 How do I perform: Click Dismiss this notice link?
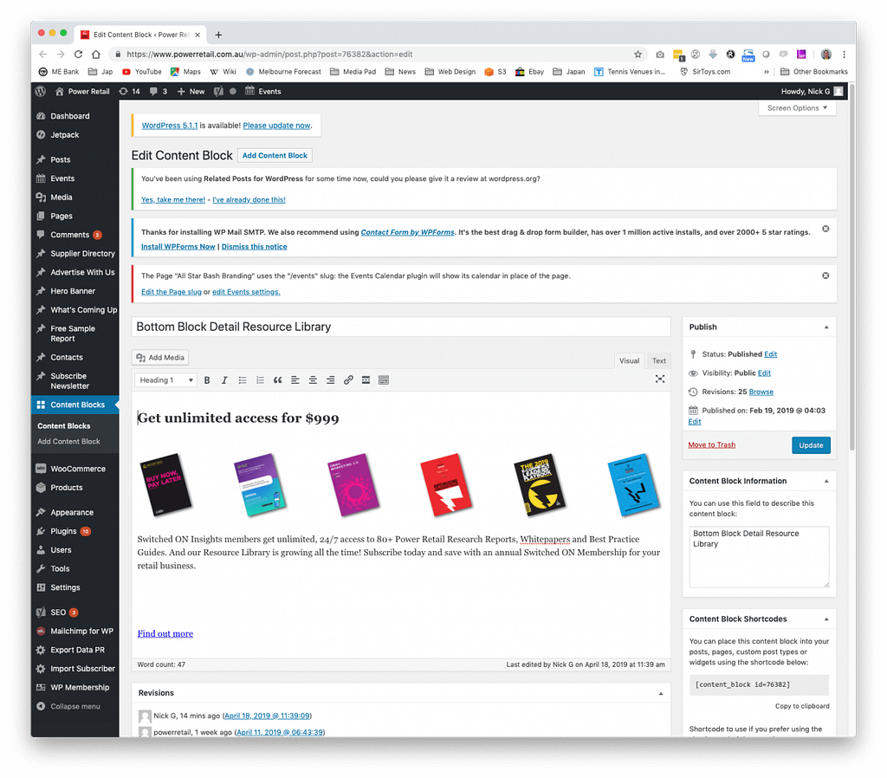pos(254,247)
